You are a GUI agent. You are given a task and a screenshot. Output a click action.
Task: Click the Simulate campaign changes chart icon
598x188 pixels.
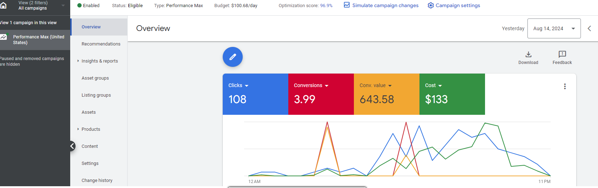(x=347, y=5)
